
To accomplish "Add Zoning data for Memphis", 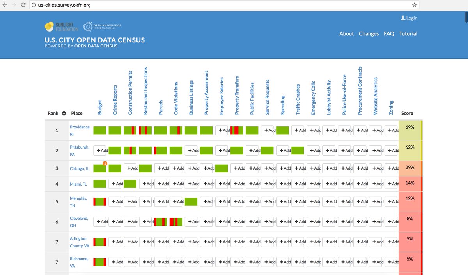I will 391,201.
